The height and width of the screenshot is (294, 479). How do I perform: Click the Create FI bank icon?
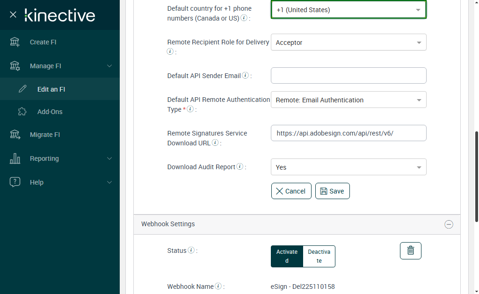point(15,42)
